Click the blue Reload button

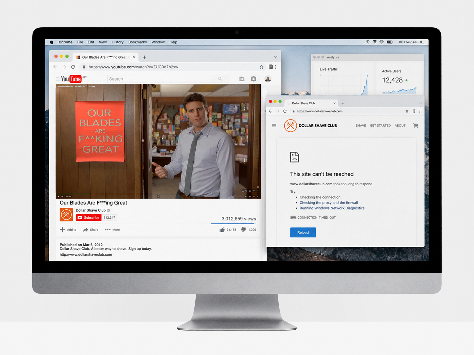(303, 233)
